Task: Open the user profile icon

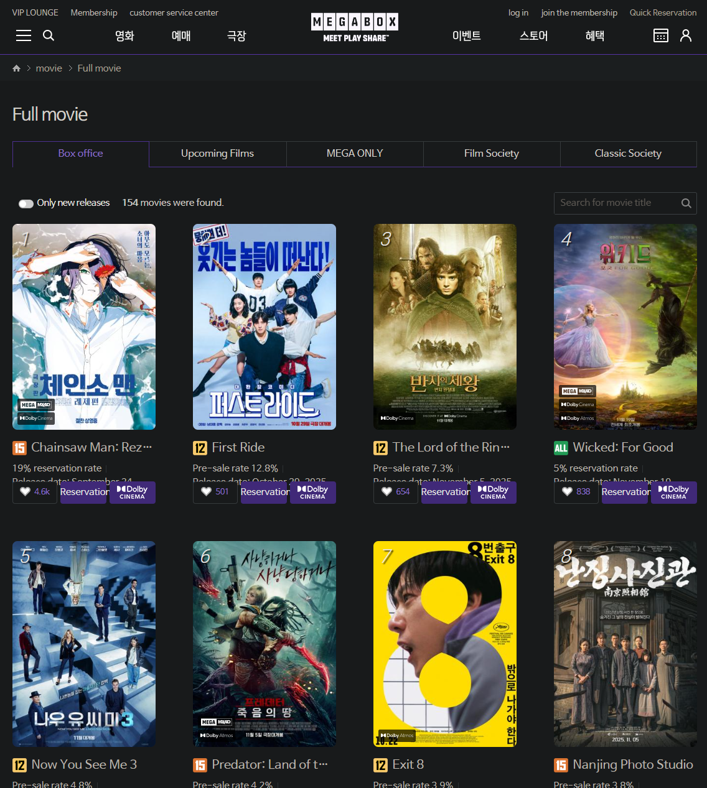Action: [686, 35]
